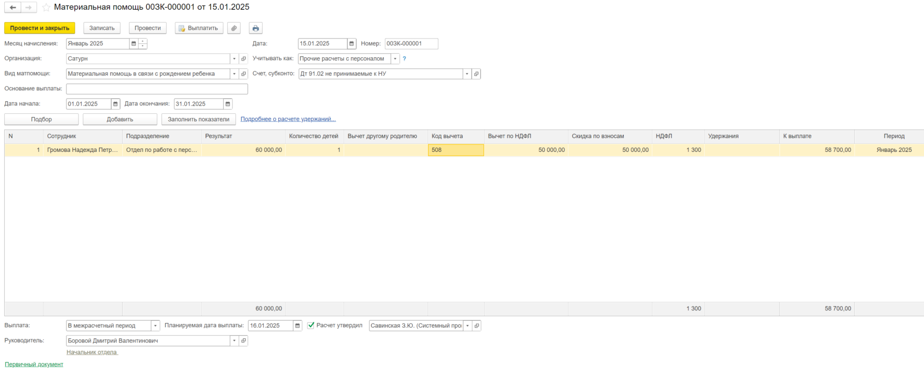Viewport: 924px width, 370px height.
Task: Go forward with the right arrow button
Action: (28, 7)
